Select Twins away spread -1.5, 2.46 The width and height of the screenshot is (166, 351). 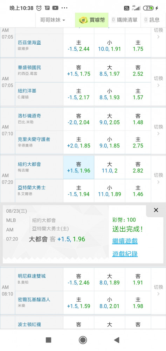click(79, 279)
